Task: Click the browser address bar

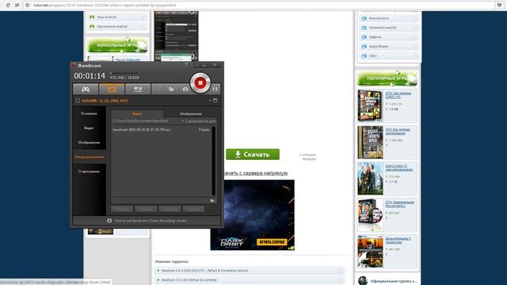Action: coord(259,6)
